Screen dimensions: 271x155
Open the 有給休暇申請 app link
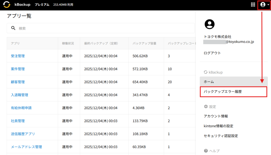[x=21, y=108]
